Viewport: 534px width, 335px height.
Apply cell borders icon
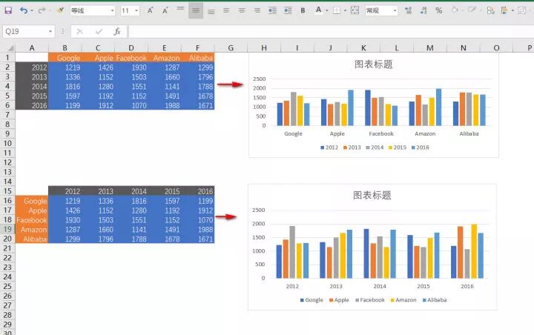pos(337,10)
